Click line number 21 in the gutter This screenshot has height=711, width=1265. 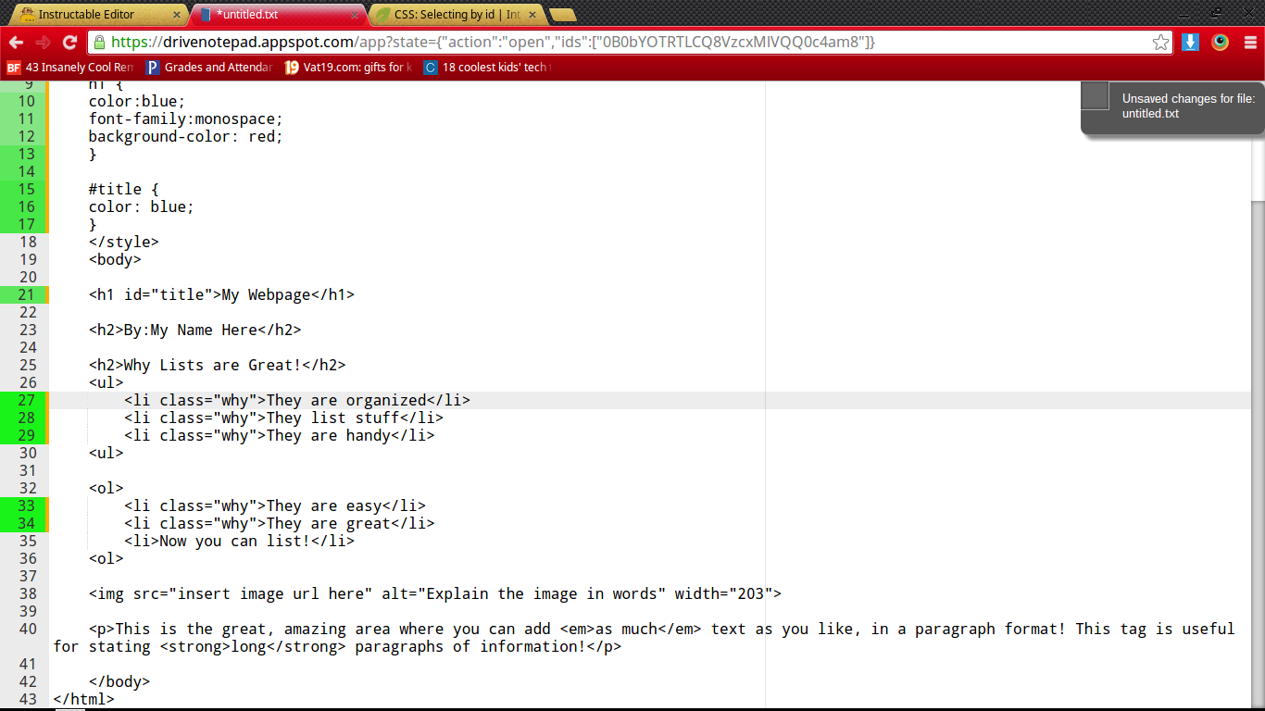coord(26,294)
